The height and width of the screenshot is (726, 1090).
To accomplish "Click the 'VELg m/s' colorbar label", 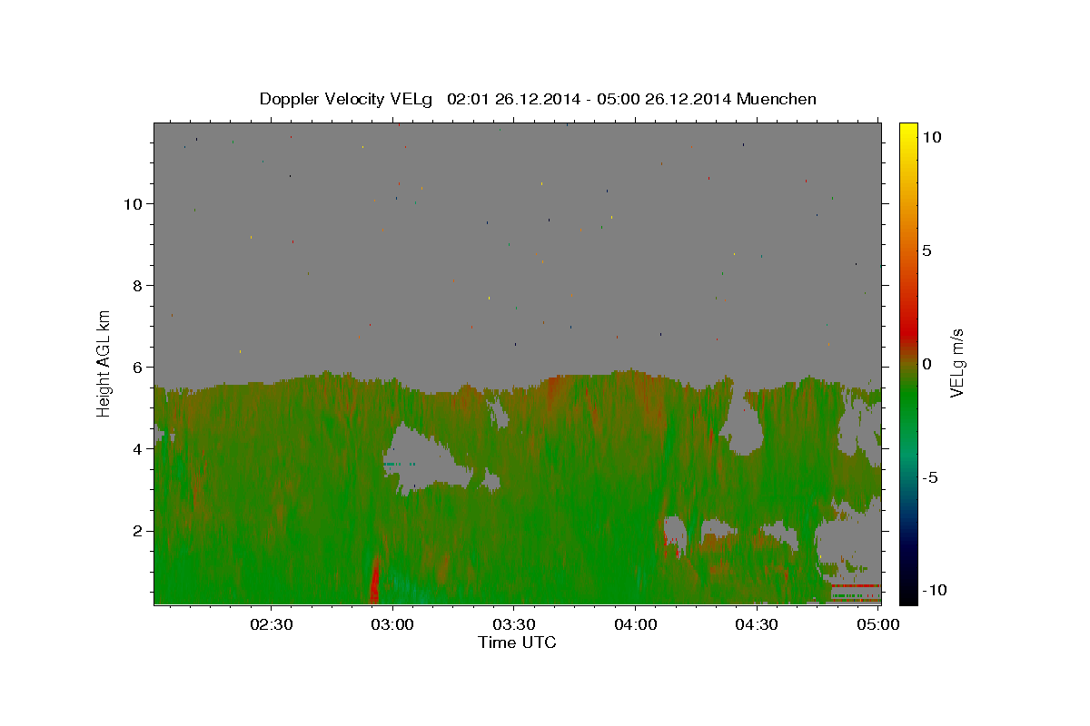I will click(956, 364).
